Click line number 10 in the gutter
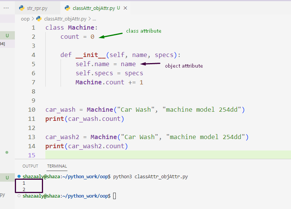 (32, 110)
